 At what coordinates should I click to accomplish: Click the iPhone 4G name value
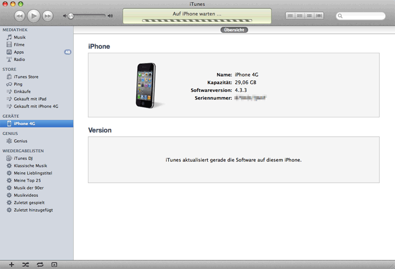246,74
